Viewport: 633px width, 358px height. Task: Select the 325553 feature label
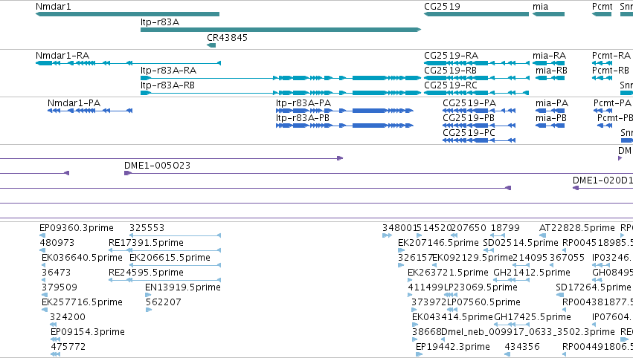[x=147, y=228]
